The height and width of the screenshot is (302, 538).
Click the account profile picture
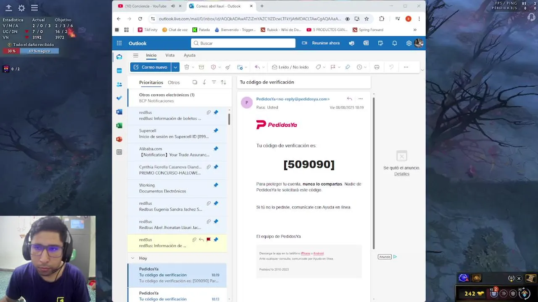coord(419,43)
